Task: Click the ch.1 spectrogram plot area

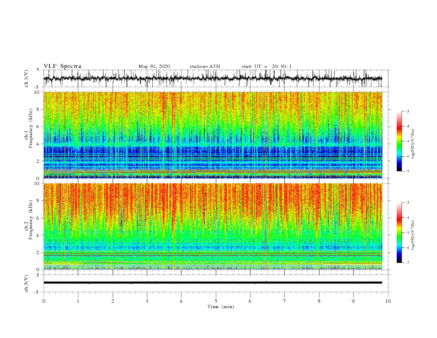Action: coord(212,135)
